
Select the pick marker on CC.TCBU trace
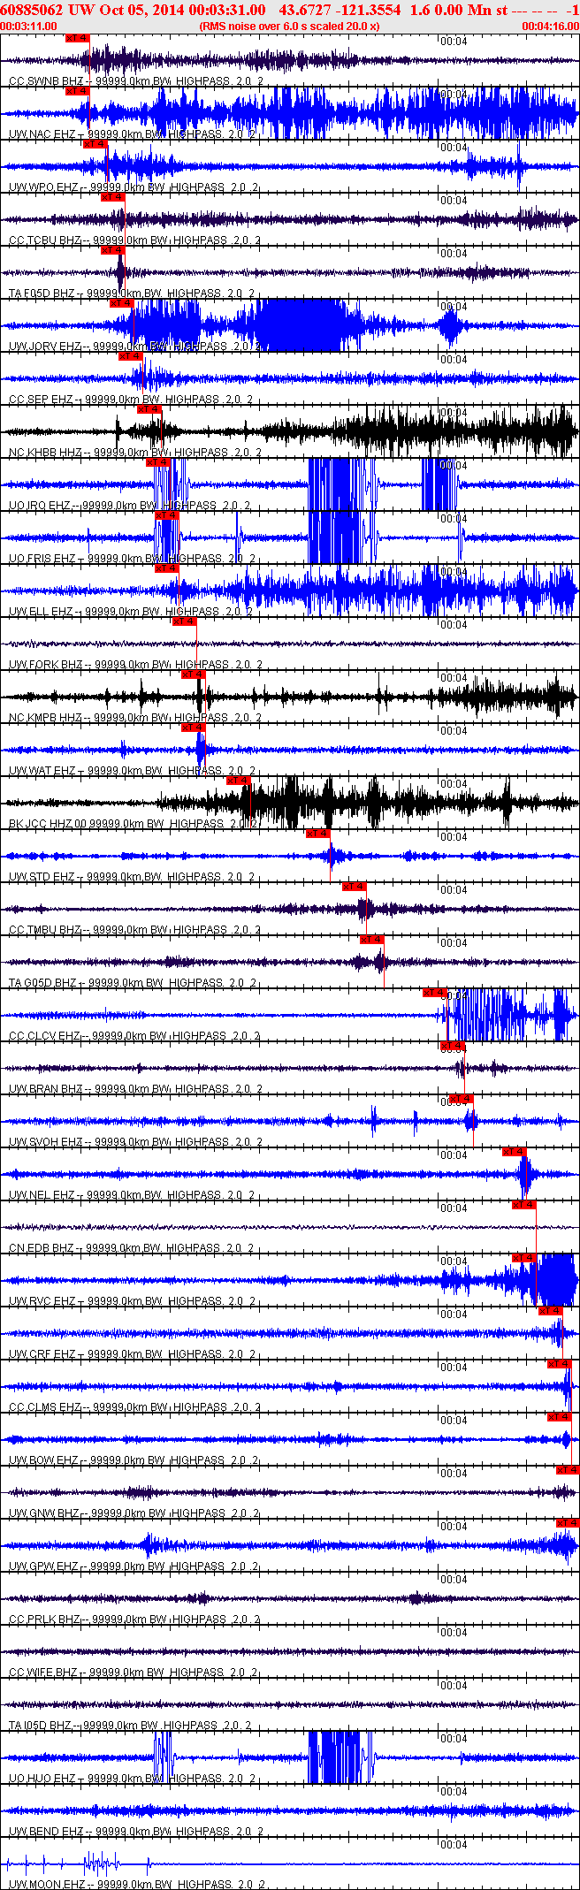[113, 197]
